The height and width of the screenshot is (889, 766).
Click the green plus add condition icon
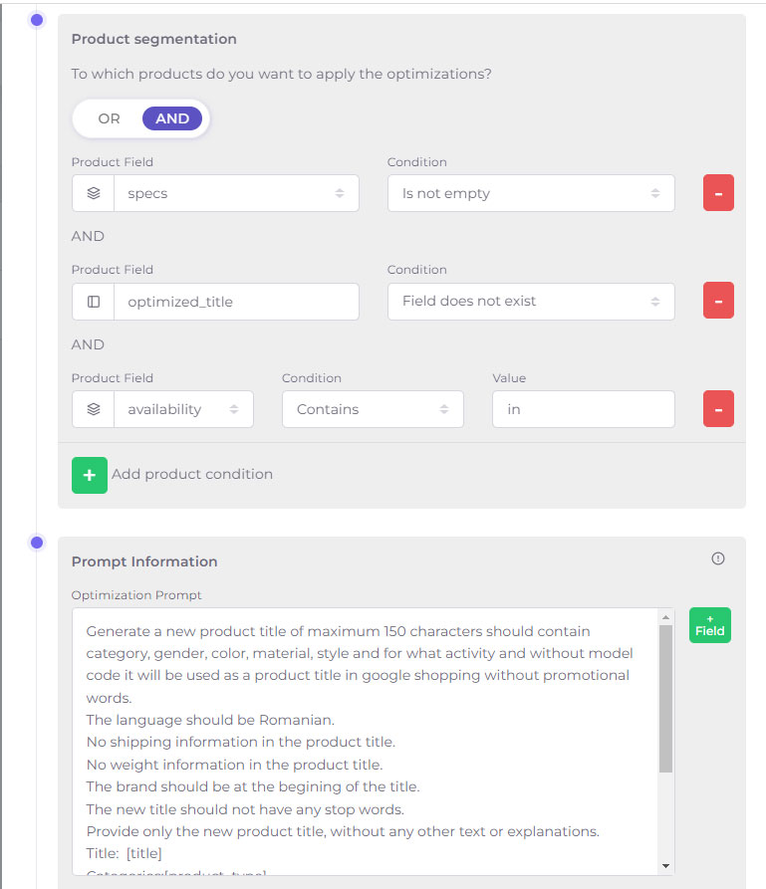point(89,475)
